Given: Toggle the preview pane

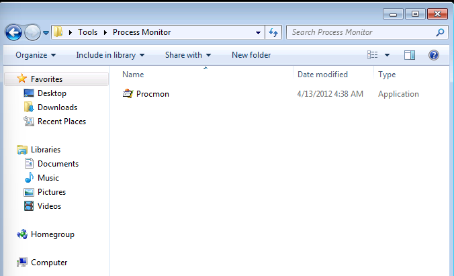Looking at the screenshot, I should pos(410,55).
